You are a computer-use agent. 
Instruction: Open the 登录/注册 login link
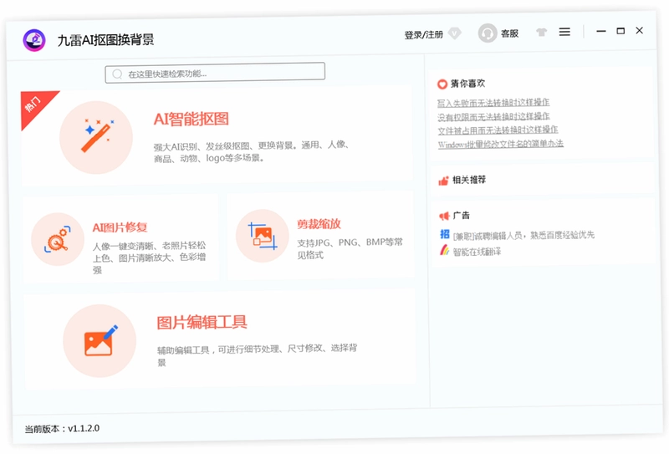[424, 34]
